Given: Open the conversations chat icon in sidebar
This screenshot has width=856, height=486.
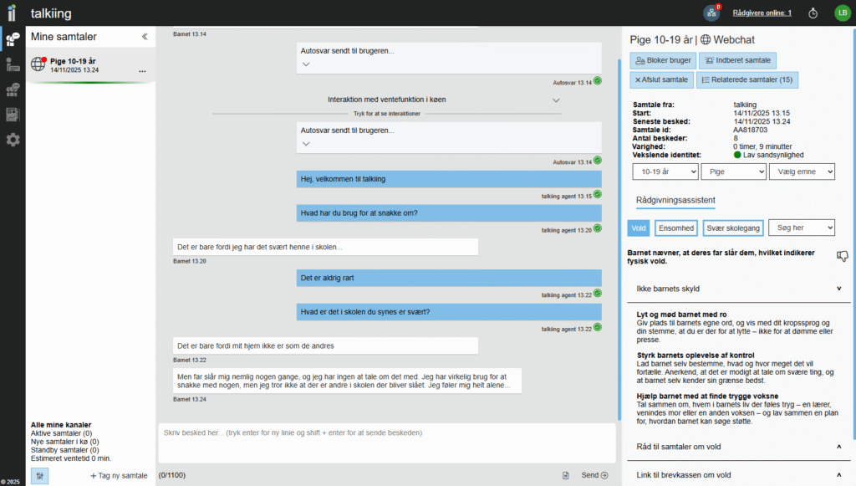Looking at the screenshot, I should click(x=13, y=39).
